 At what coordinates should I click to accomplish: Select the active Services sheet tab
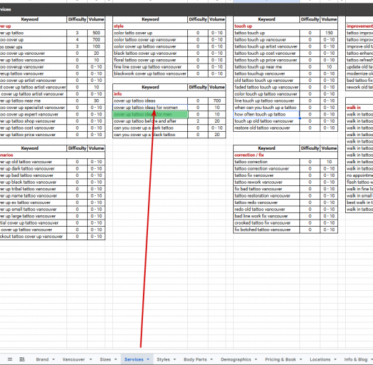[134, 359]
